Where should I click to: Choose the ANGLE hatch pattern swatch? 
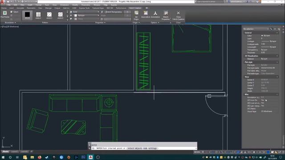(x=38, y=15)
